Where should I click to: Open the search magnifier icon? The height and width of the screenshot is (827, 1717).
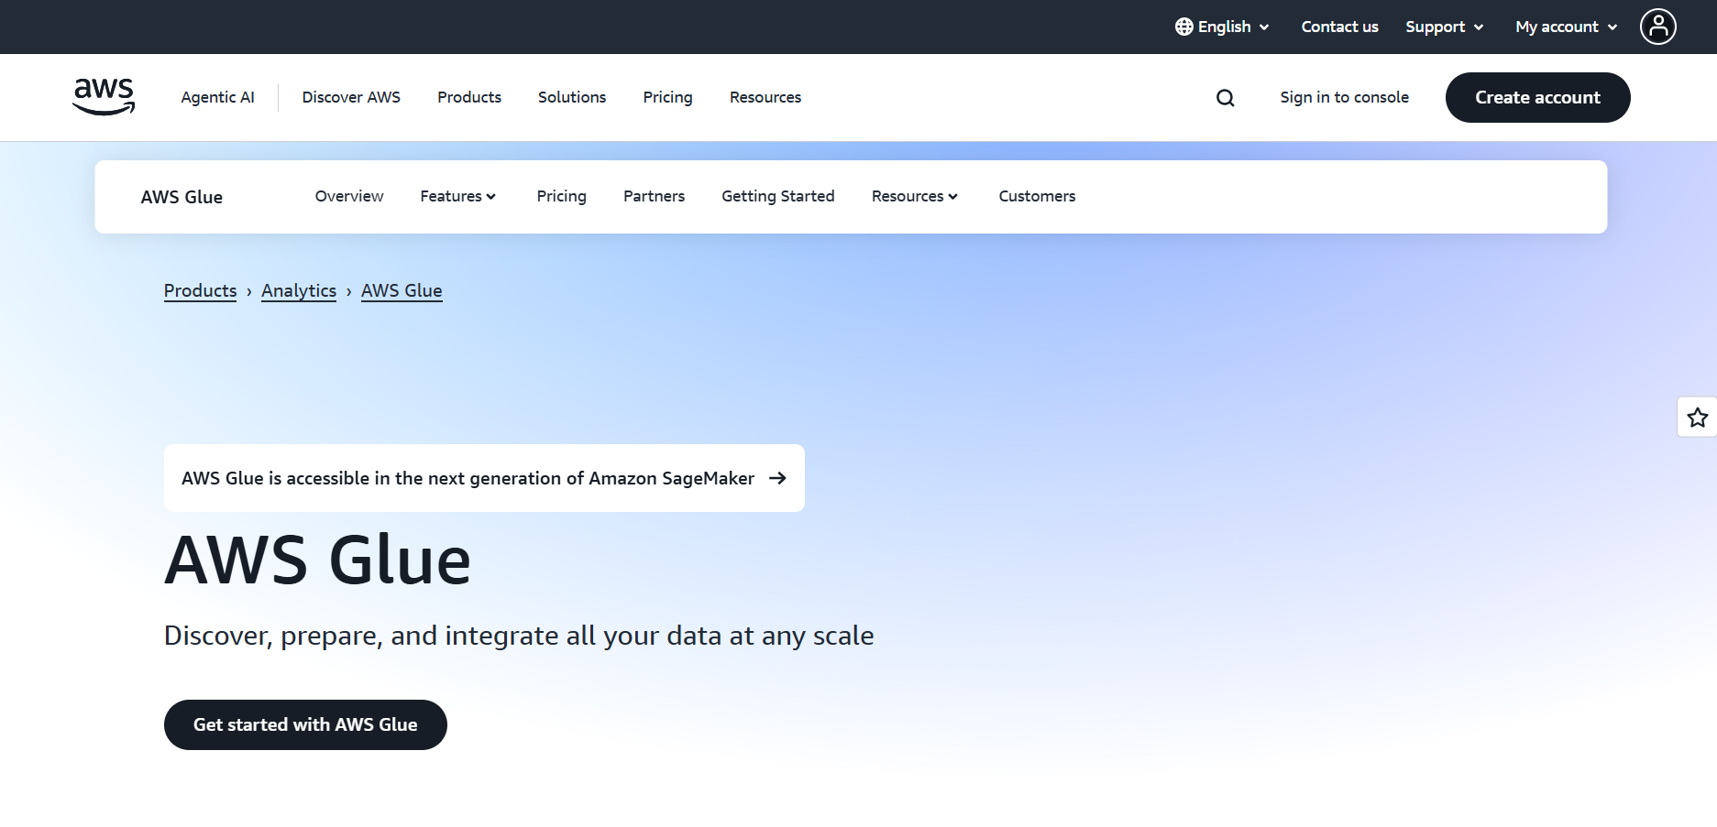1225,97
